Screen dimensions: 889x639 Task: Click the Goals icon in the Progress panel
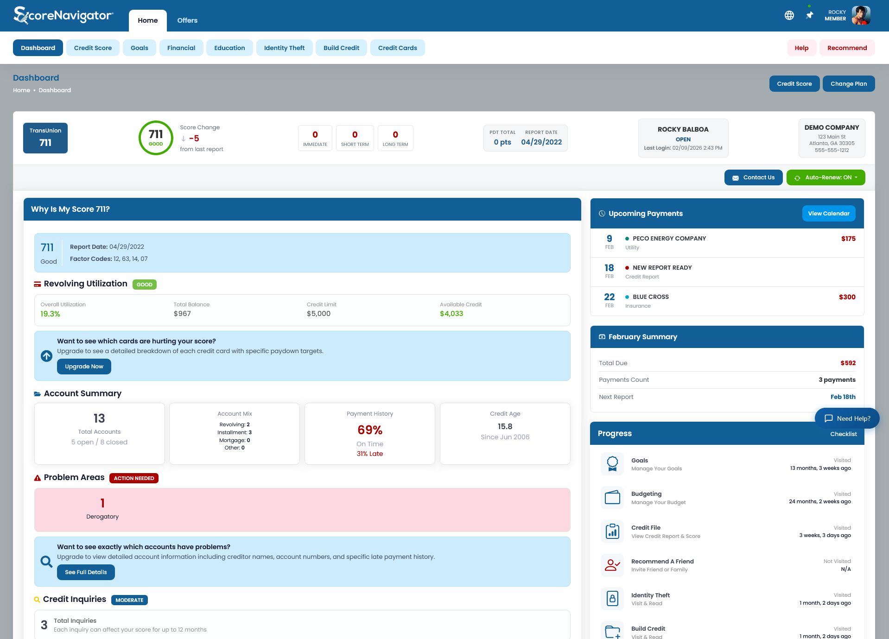[612, 464]
